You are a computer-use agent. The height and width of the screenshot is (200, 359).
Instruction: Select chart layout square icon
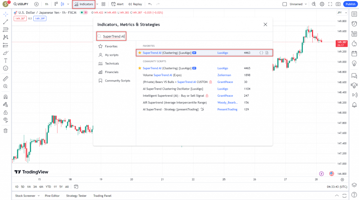coord(285,4)
